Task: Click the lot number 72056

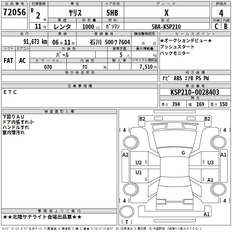Action: pos(14,12)
